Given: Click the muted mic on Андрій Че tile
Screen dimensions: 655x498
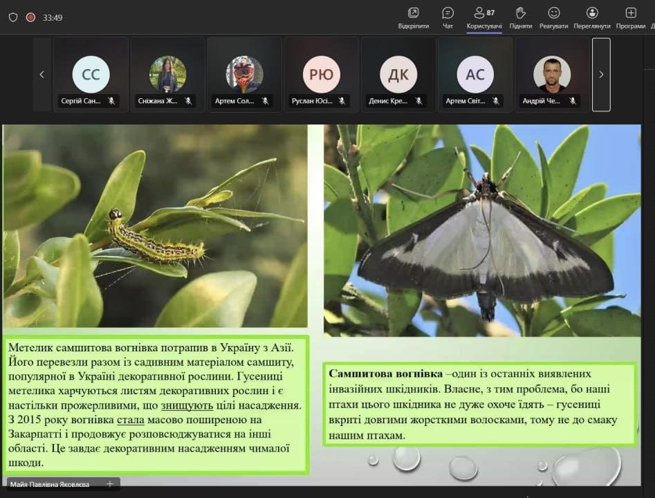Looking at the screenshot, I should coord(573,101).
